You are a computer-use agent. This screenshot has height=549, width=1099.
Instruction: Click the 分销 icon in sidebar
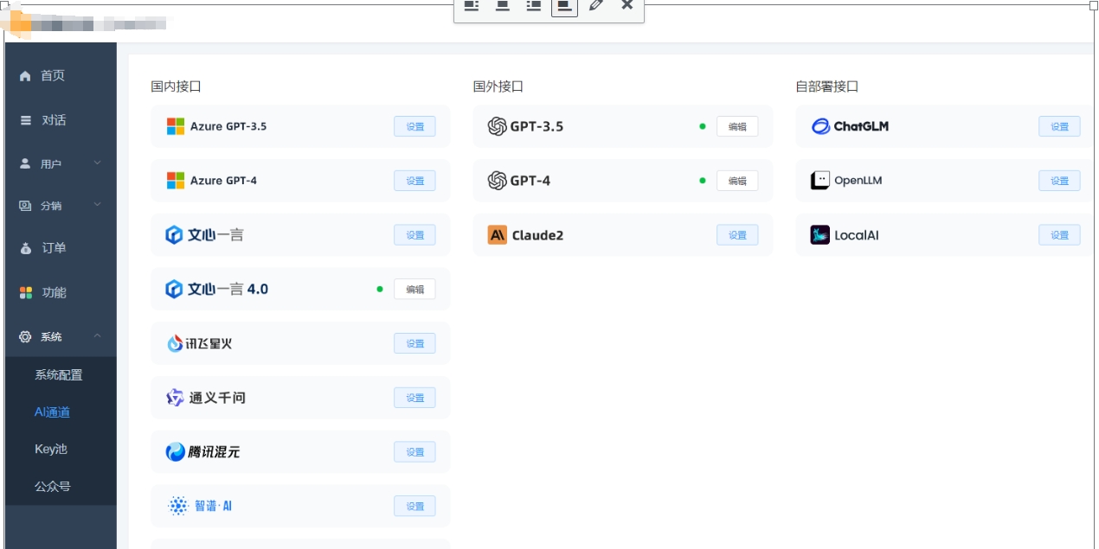pos(25,206)
